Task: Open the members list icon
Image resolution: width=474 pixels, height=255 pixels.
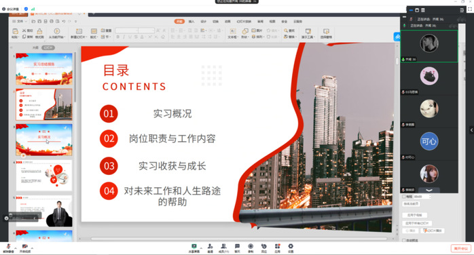Action: pos(223,247)
